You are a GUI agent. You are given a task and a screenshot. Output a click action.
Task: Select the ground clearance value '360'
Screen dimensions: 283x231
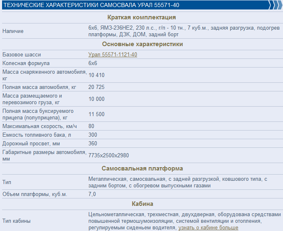pyautogui.click(x=93, y=143)
